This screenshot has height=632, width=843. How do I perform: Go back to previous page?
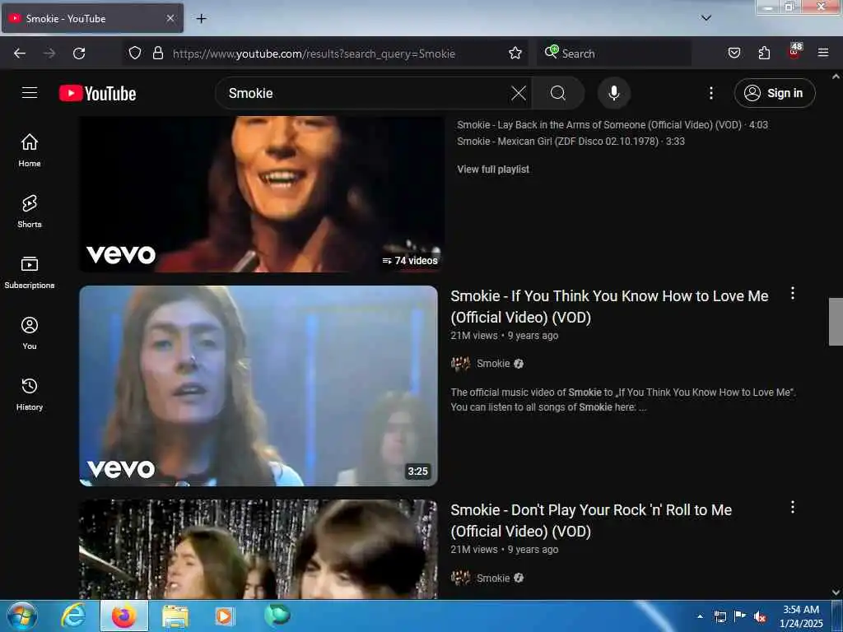[20, 53]
